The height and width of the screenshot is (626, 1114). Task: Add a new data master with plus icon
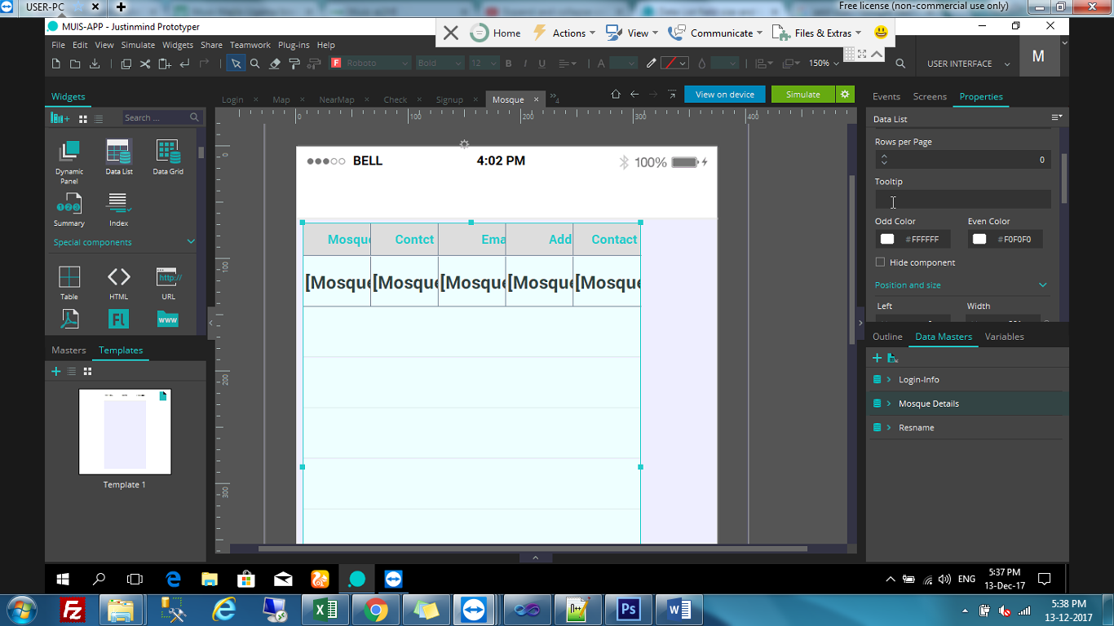pos(877,358)
